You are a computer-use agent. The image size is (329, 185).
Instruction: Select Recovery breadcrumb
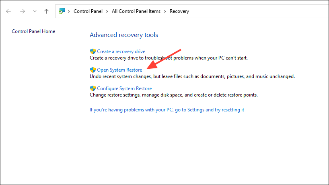pyautogui.click(x=179, y=11)
